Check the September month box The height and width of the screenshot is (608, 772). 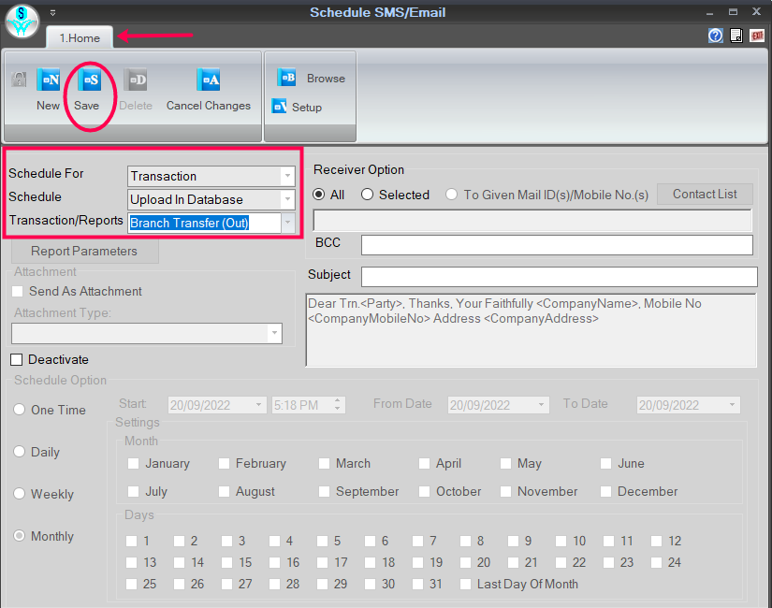324,491
